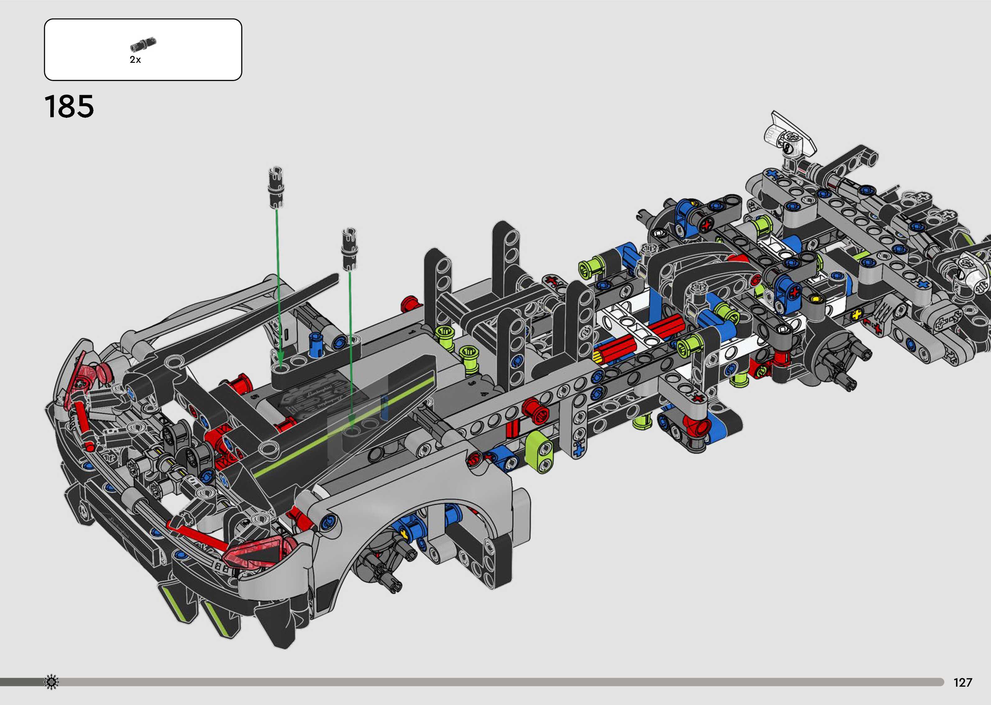Click the two red axles in center chassis
The width and height of the screenshot is (991, 705).
629,345
